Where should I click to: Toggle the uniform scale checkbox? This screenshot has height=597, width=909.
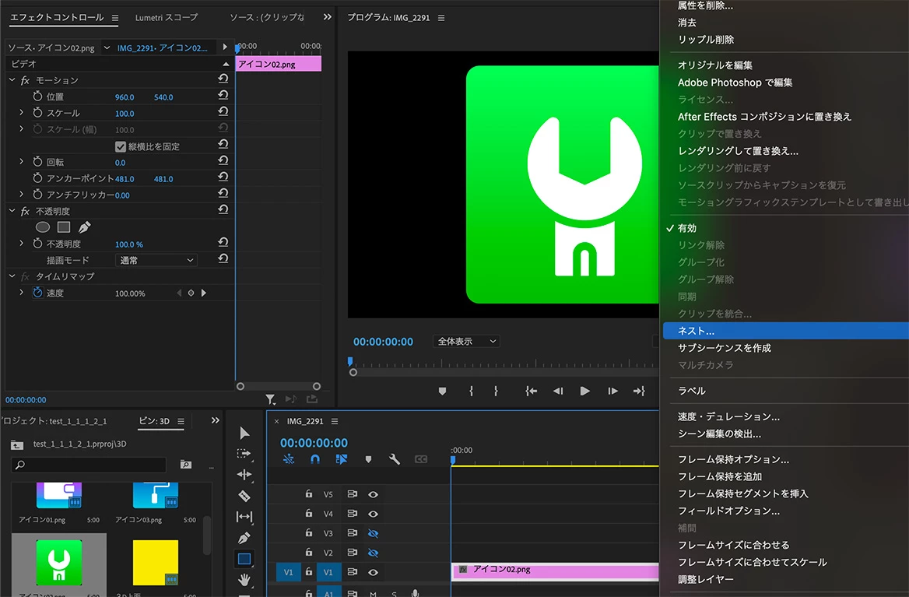click(x=121, y=146)
